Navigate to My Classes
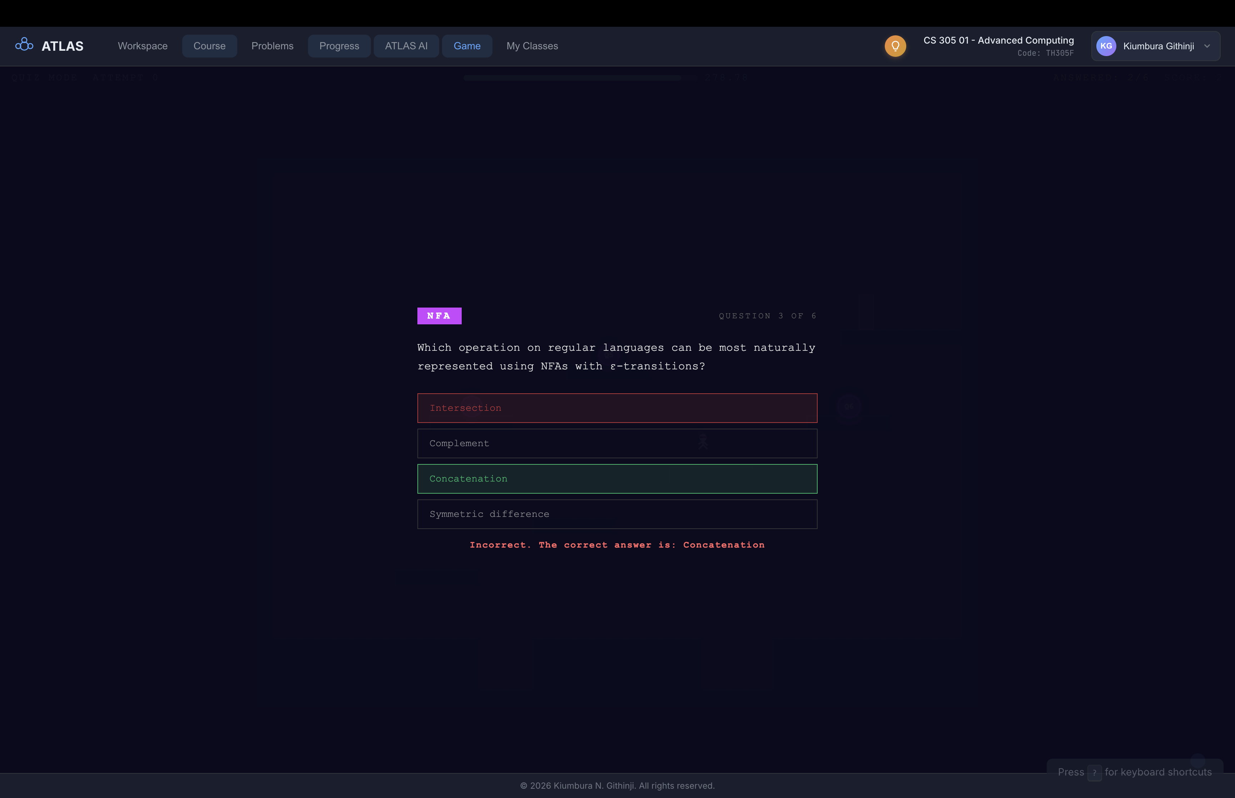Viewport: 1235px width, 798px height. tap(532, 46)
